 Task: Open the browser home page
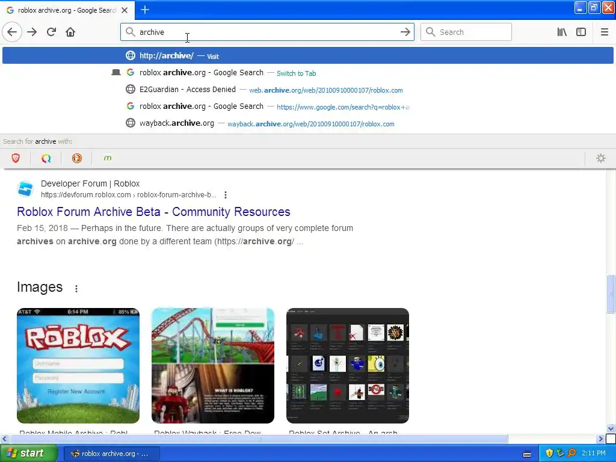70,32
